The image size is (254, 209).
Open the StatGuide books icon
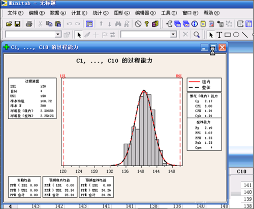coord(155,24)
